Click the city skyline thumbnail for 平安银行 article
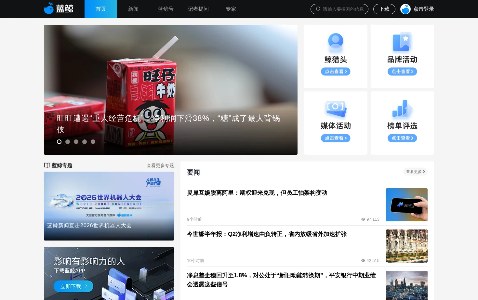Screen dimensions: 478x300 click(407, 285)
